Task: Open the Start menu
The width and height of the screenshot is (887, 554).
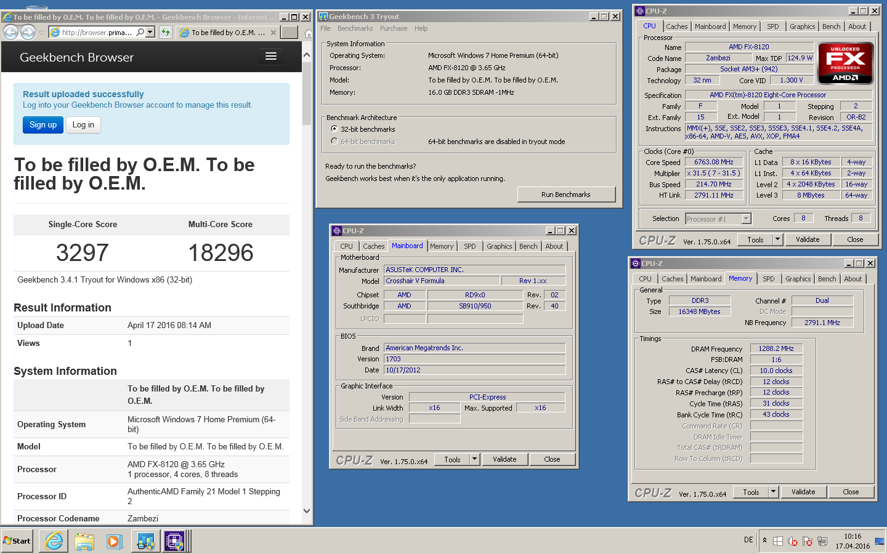Action: pos(17,541)
